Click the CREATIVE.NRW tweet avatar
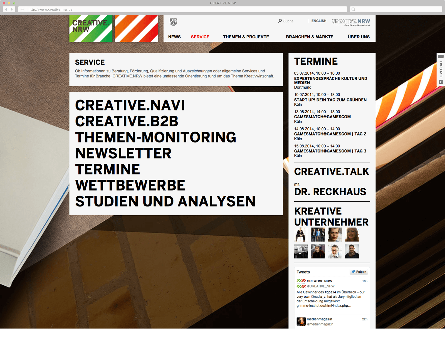Viewport: 445px width, 343px height. 301,283
